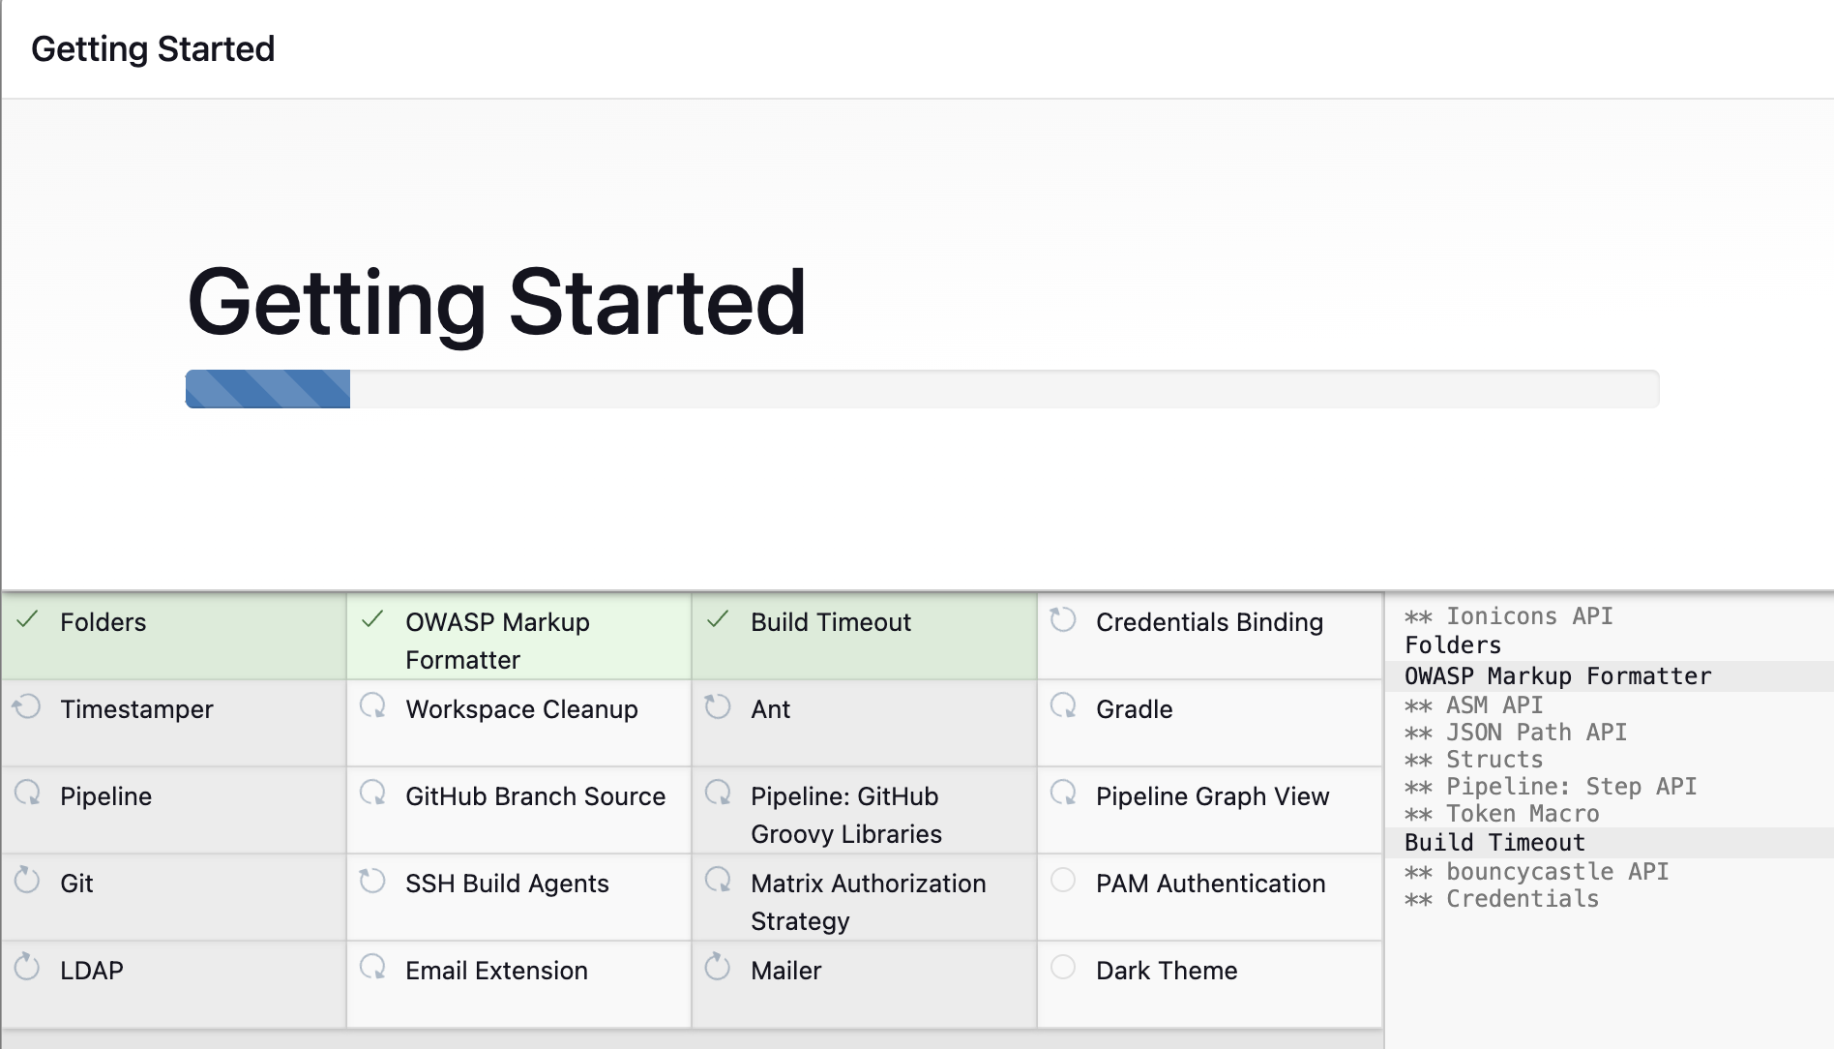
Task: Select the Build Timeout grid label
Action: [831, 622]
